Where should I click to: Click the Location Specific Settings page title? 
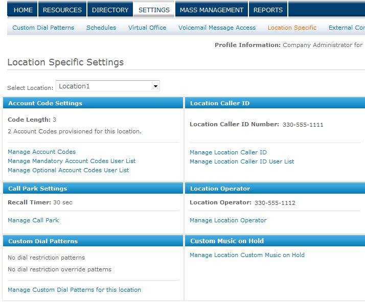click(65, 62)
